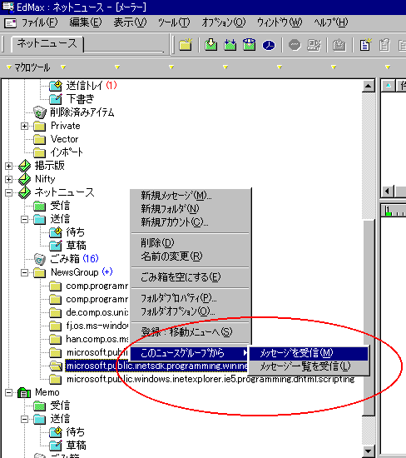This screenshot has height=458, width=406.
Task: Click the インポート folder icon
Action: [x=39, y=152]
